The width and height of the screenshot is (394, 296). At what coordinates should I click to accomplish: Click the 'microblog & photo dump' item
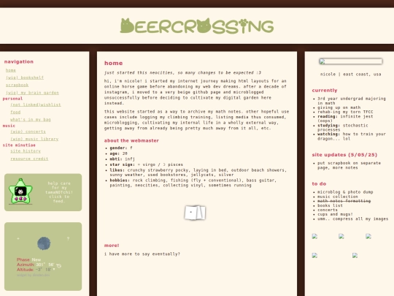(x=345, y=192)
